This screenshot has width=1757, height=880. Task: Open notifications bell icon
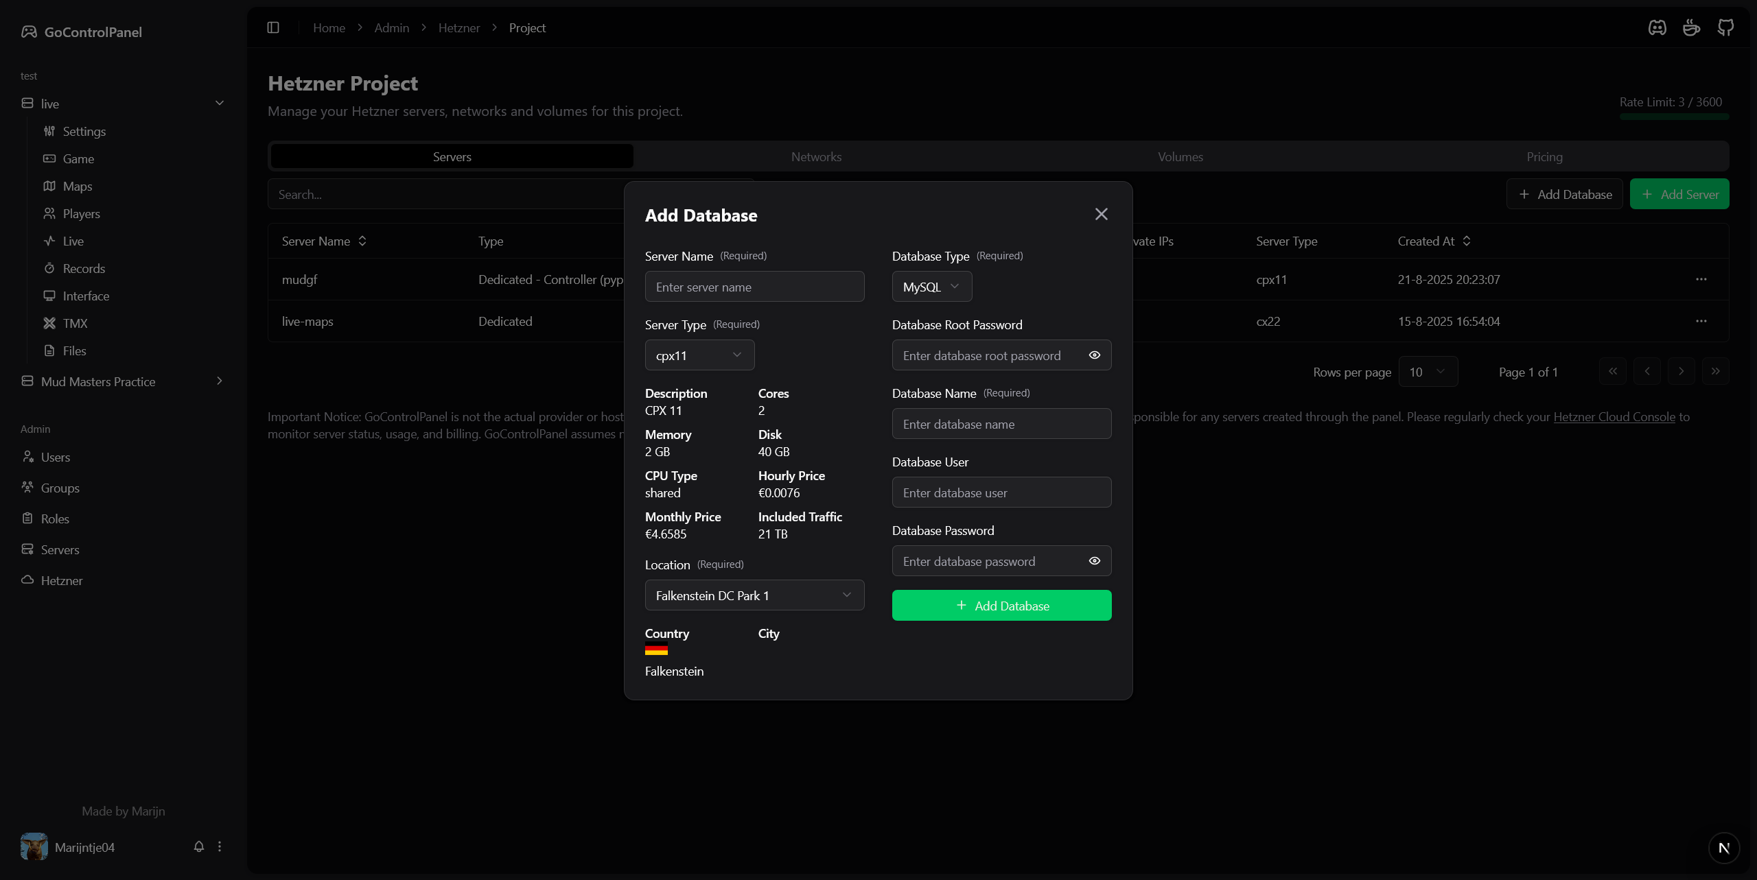199,846
